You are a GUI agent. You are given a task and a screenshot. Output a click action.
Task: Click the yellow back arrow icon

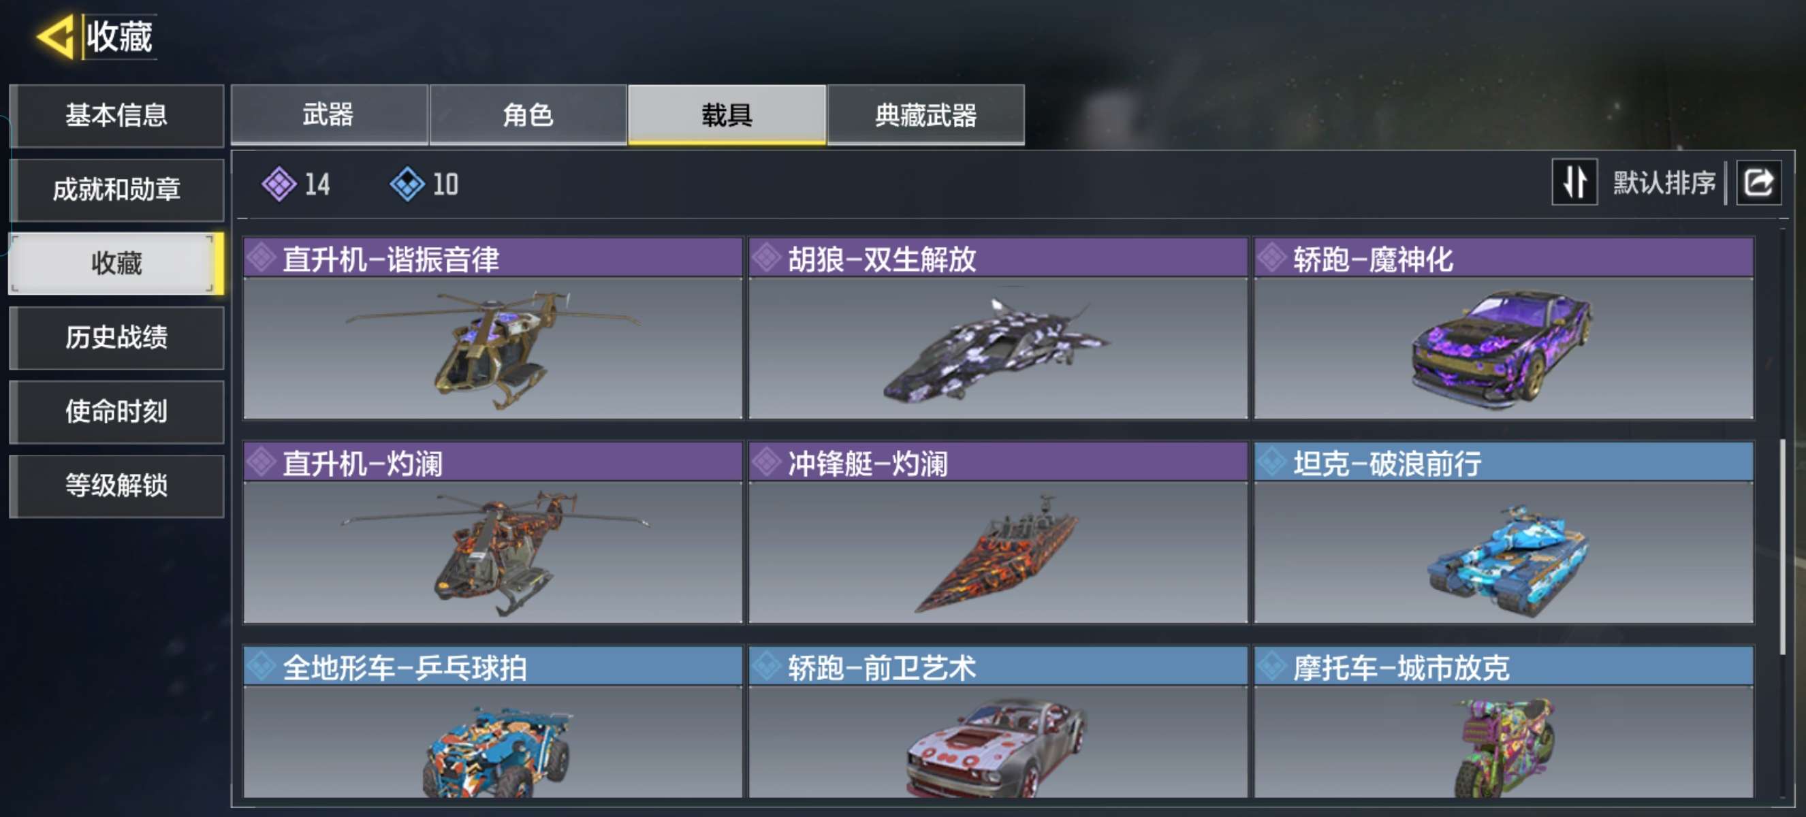point(55,37)
